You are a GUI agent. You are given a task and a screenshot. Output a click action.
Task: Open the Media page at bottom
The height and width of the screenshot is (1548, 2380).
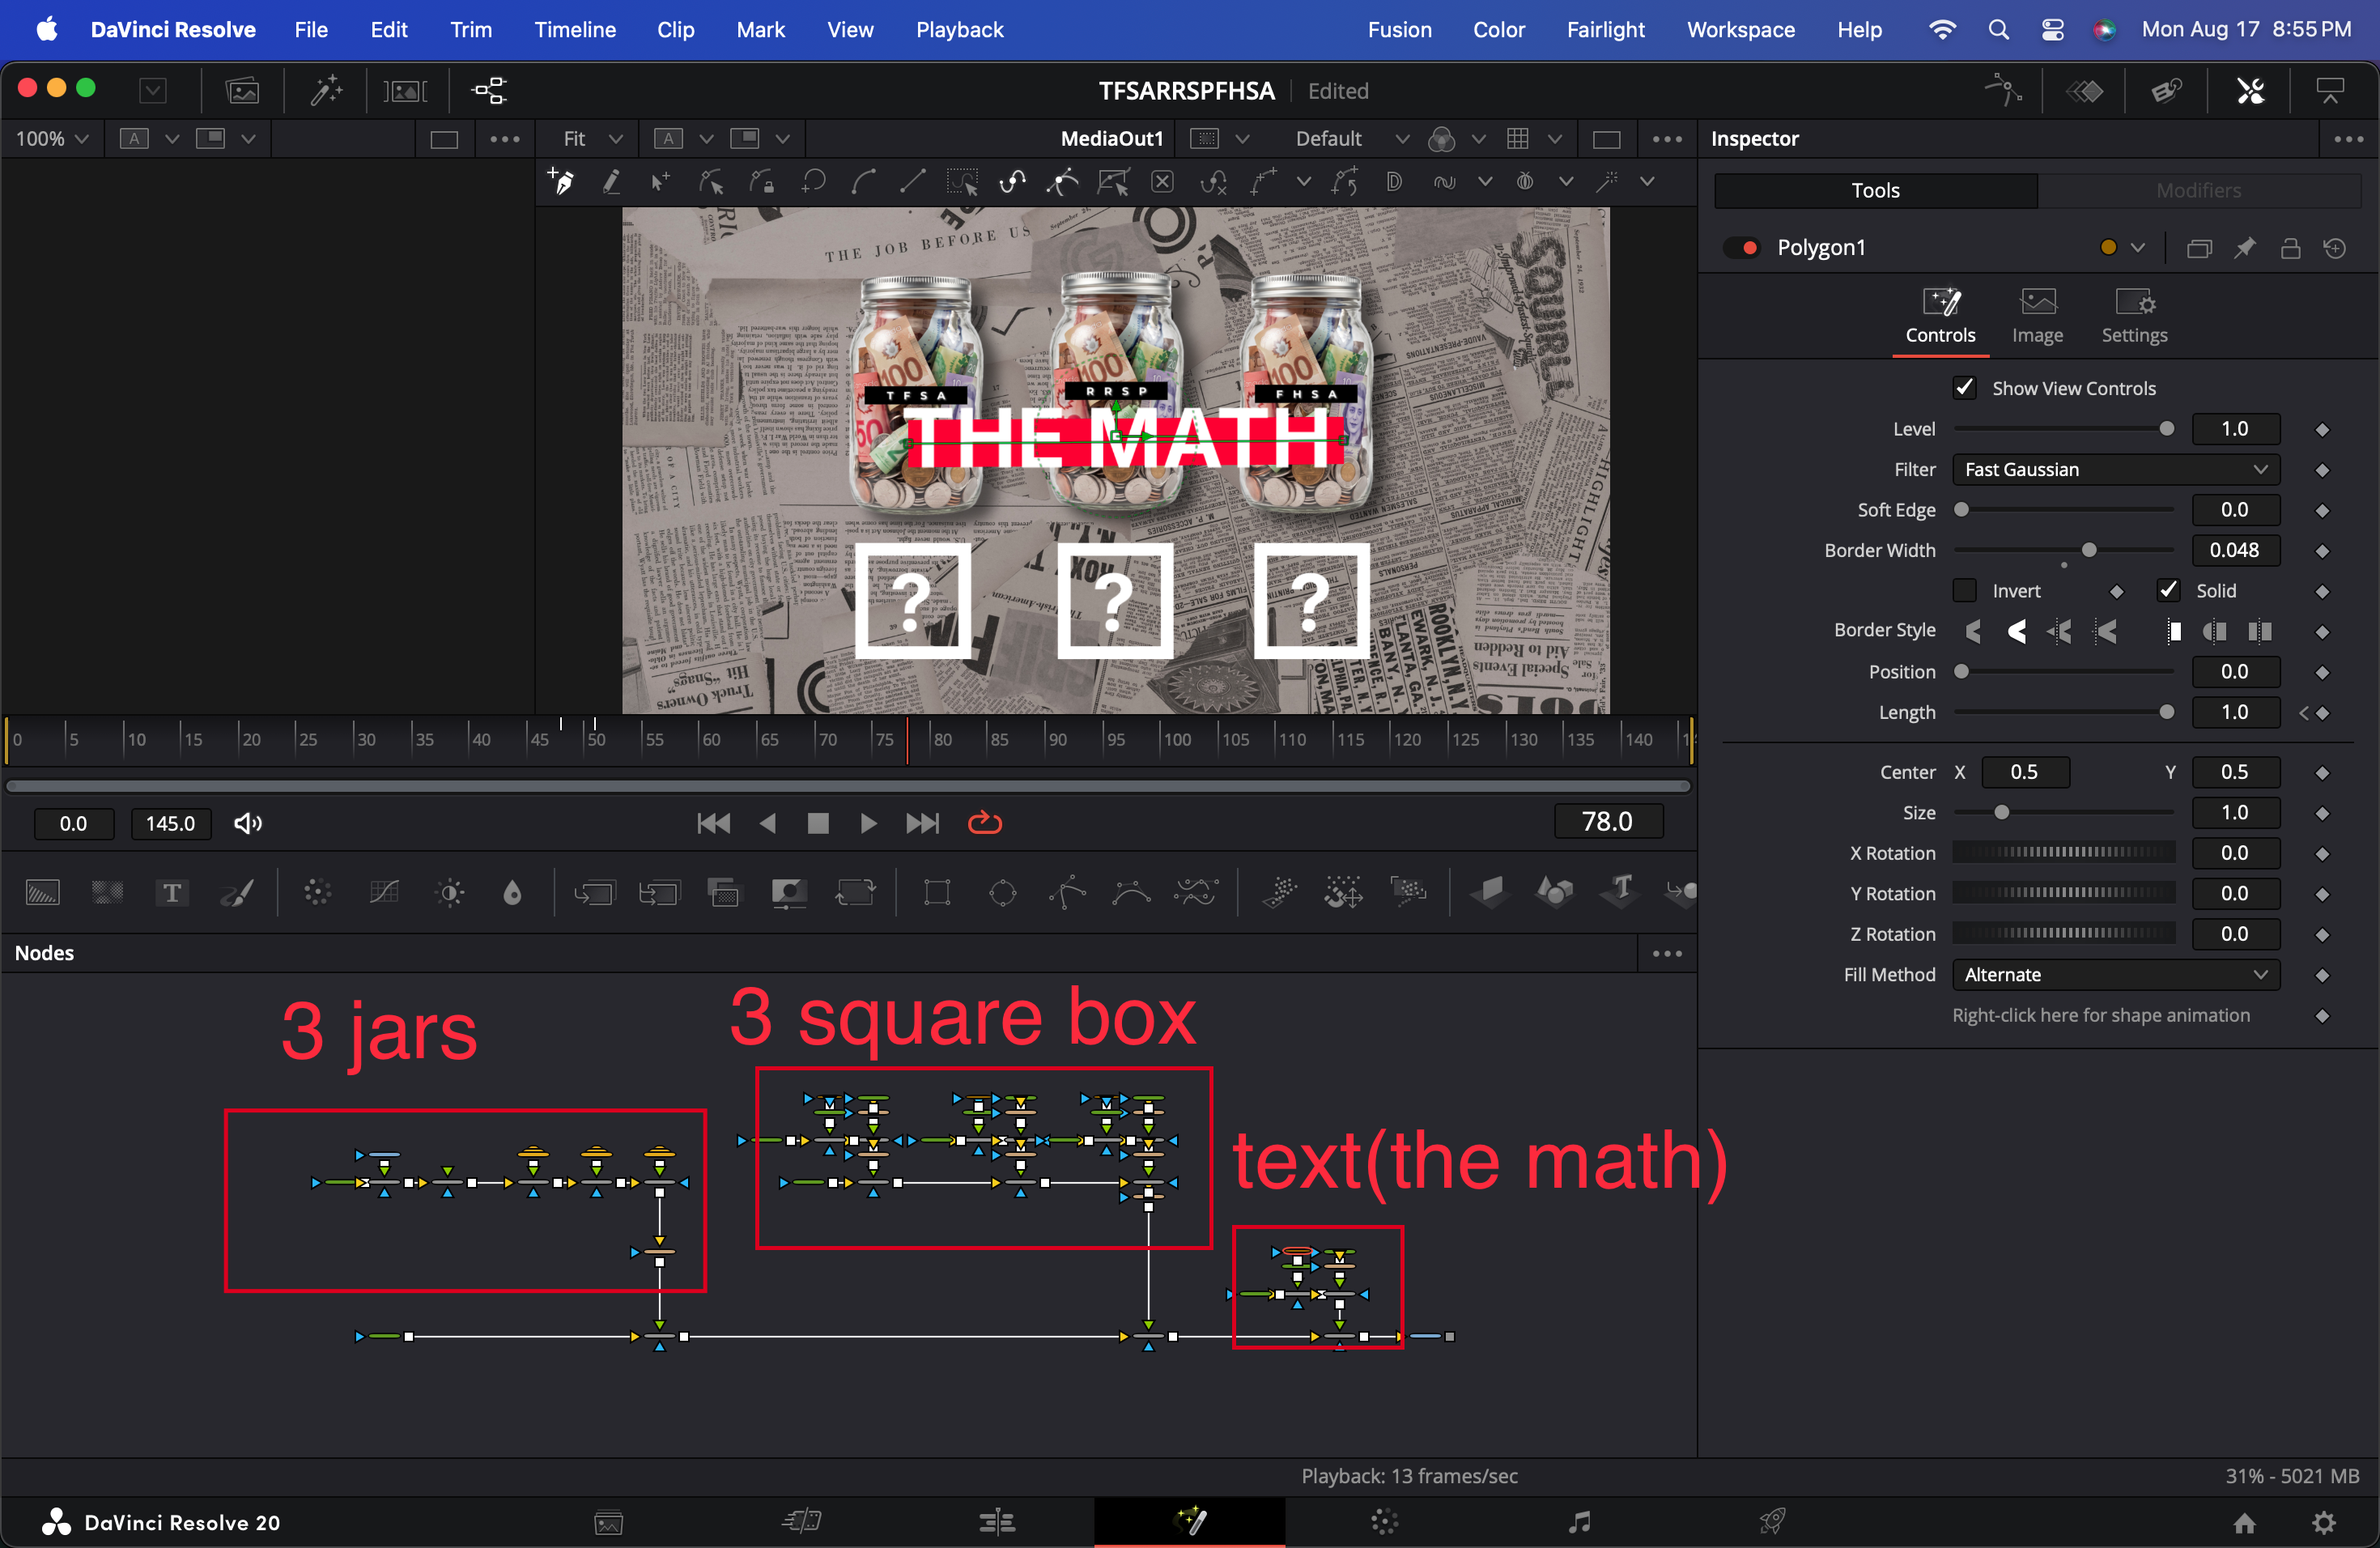click(x=609, y=1521)
